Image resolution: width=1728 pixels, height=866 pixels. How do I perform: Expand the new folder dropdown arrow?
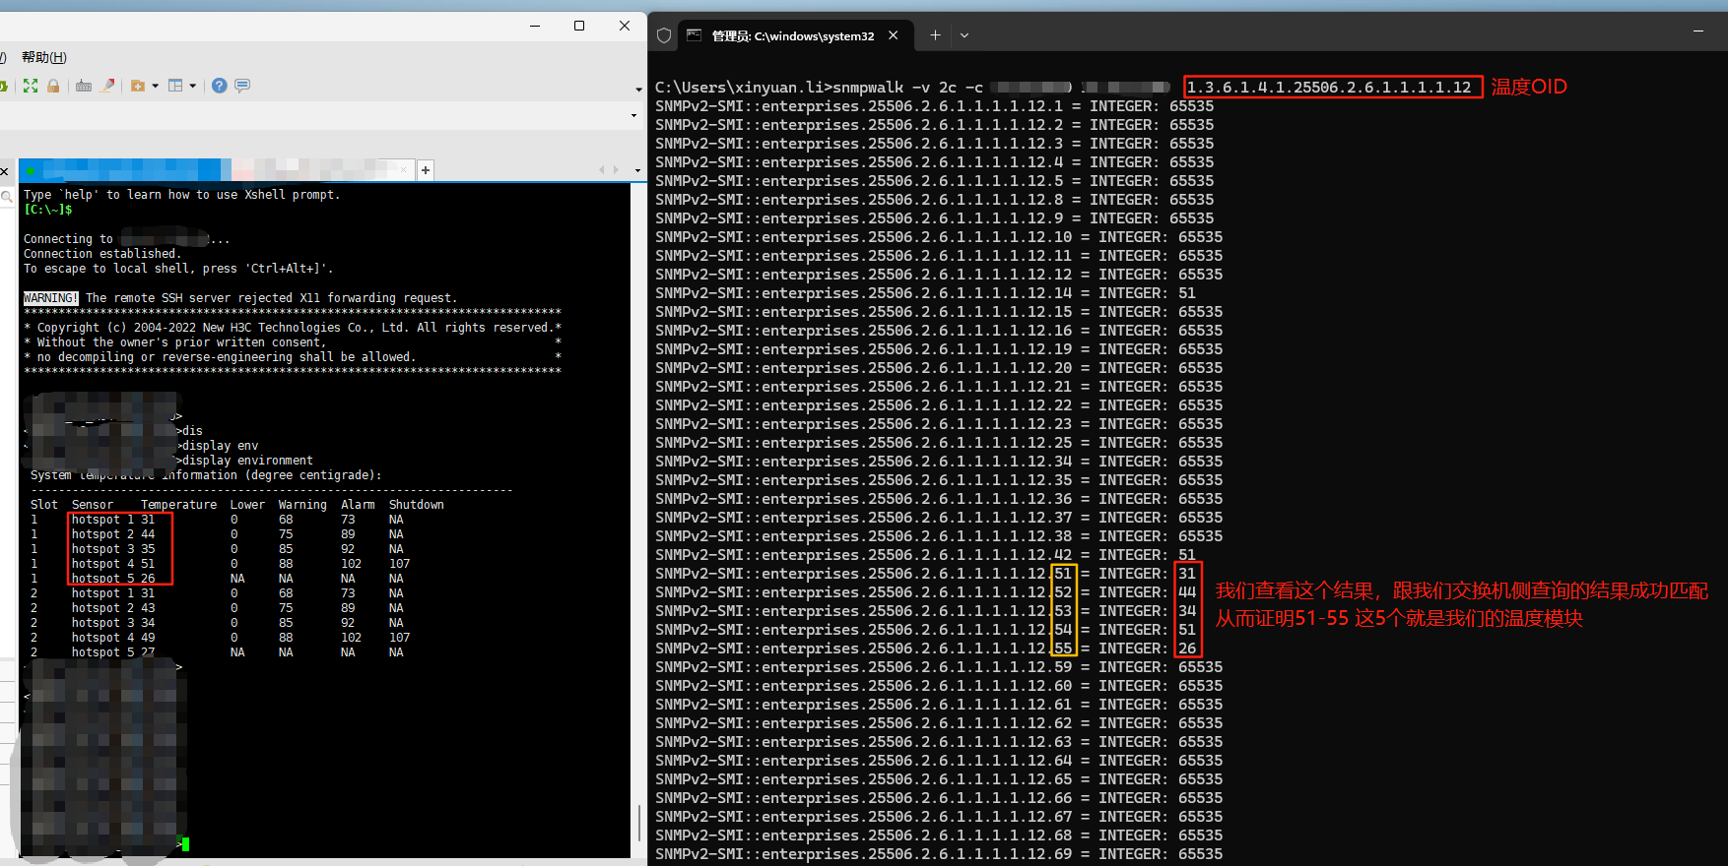click(x=155, y=86)
